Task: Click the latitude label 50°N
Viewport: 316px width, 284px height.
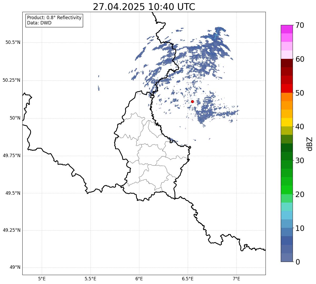Action: click(15, 118)
